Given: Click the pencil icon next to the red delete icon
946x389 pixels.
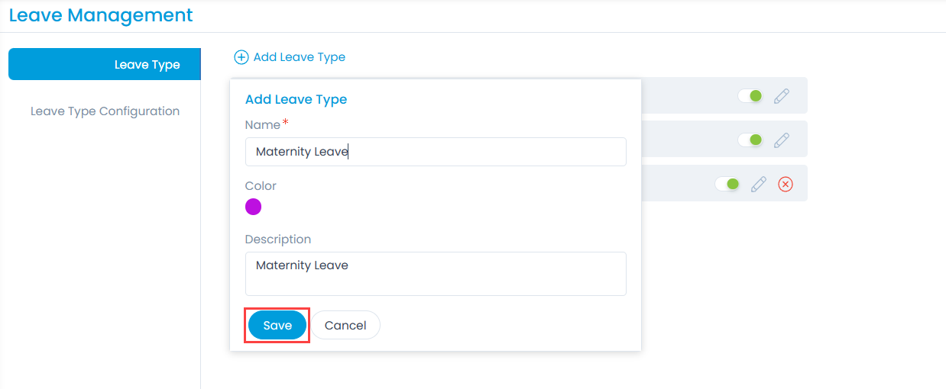Looking at the screenshot, I should pos(758,185).
